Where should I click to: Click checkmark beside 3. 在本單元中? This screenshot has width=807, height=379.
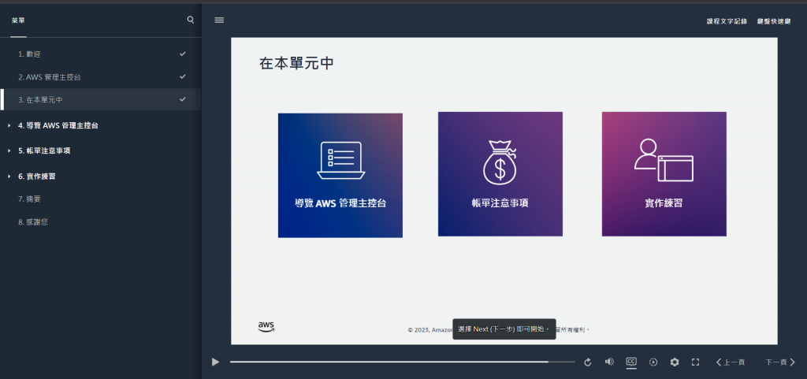[x=183, y=98]
